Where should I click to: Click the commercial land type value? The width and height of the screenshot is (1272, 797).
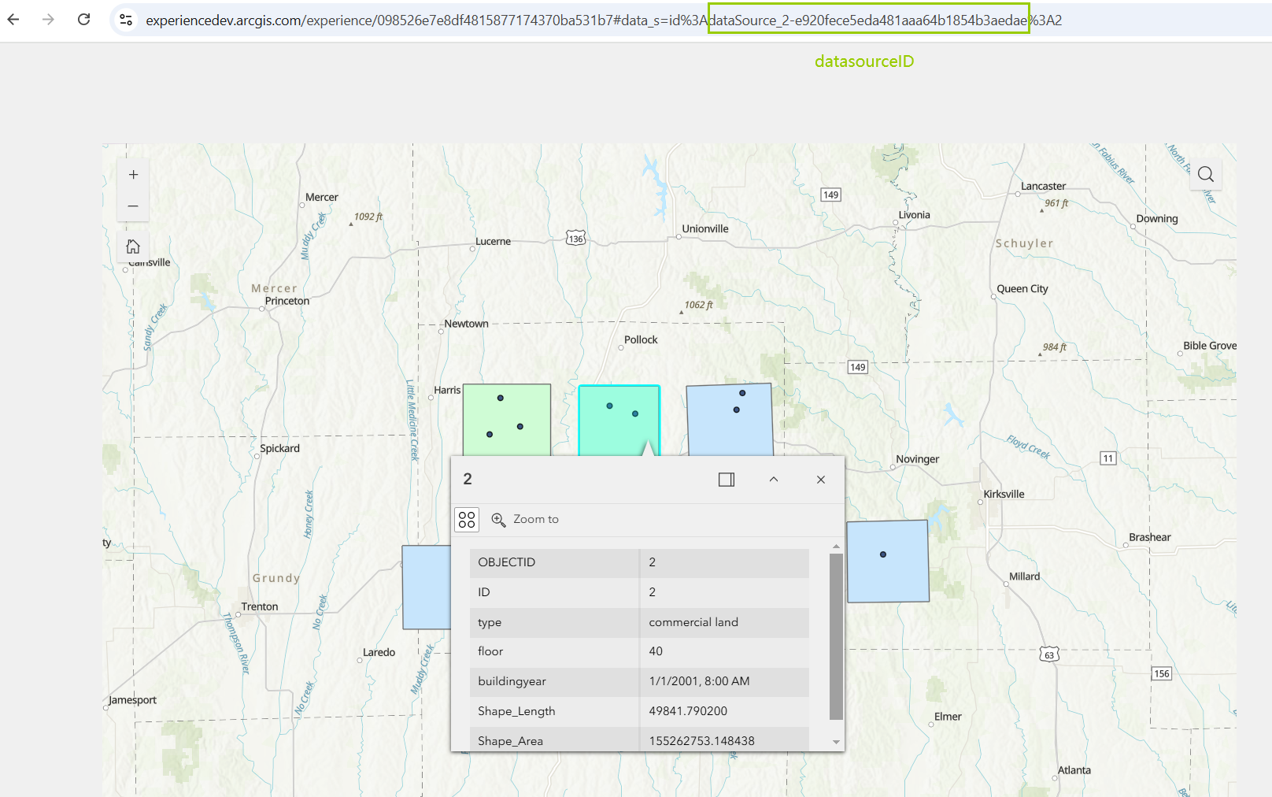tap(693, 622)
